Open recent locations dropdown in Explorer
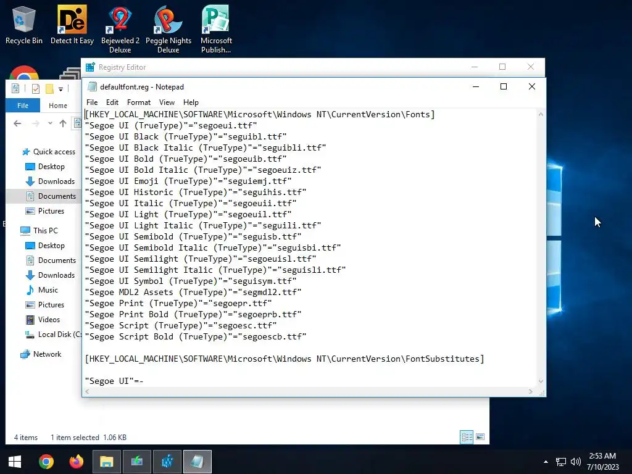Image resolution: width=632 pixels, height=474 pixels. pos(50,123)
